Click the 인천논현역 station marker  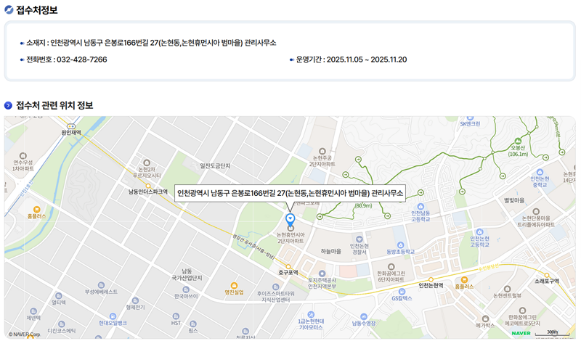(431, 279)
